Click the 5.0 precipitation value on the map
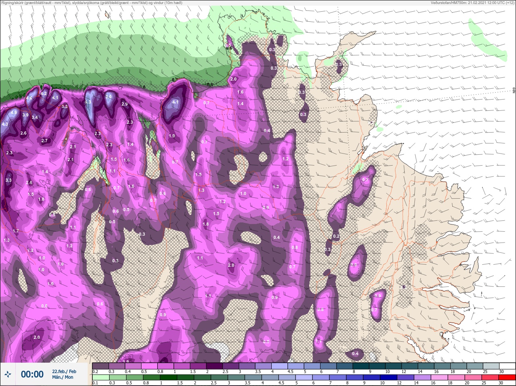 click(109, 97)
